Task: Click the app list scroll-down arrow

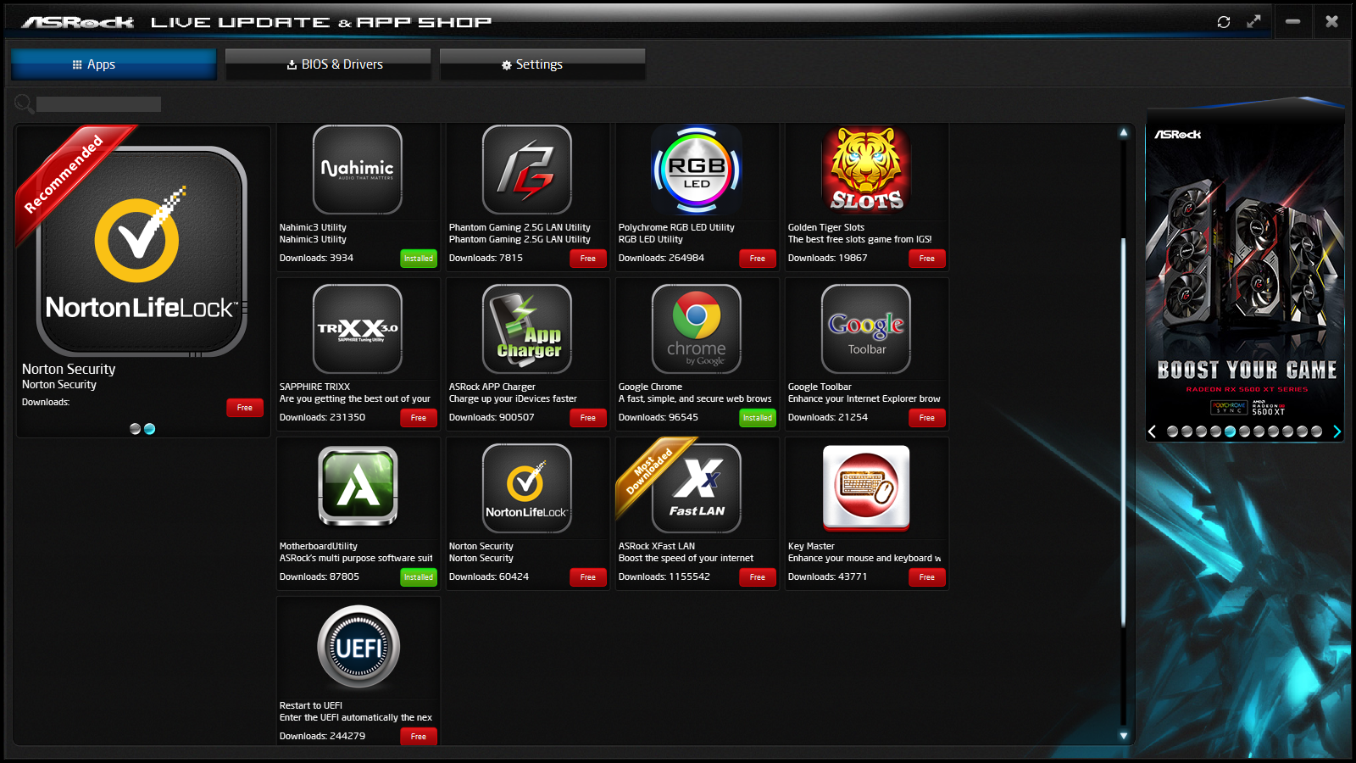Action: pyautogui.click(x=1124, y=736)
